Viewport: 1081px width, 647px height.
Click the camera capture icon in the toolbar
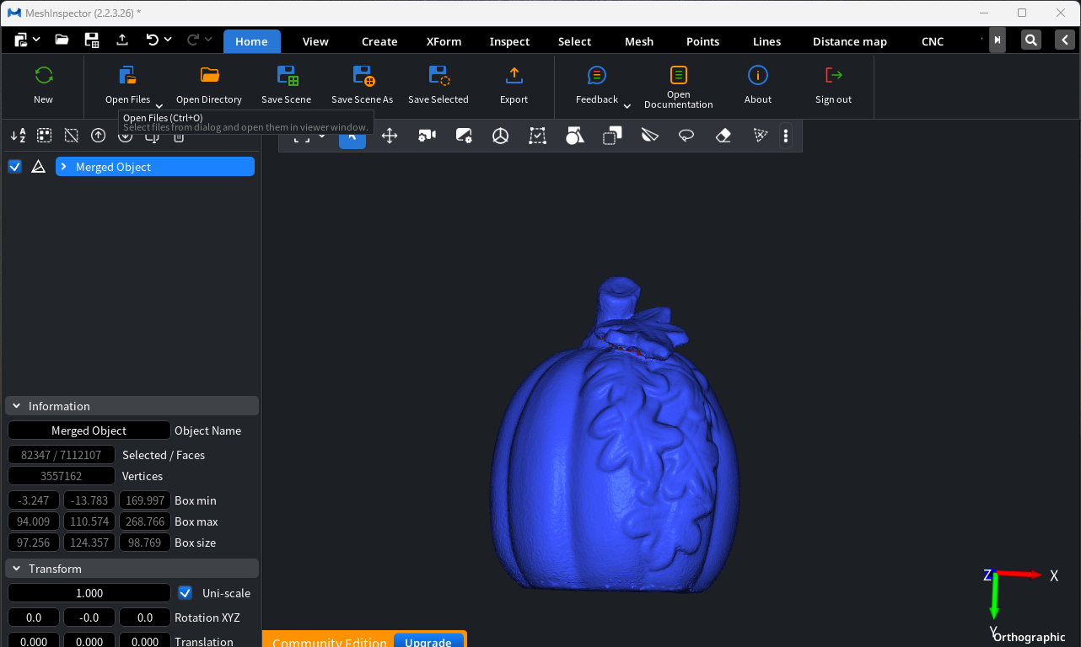(x=427, y=136)
